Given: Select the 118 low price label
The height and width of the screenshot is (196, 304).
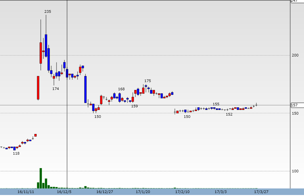Looking at the screenshot, I should pos(16,153).
